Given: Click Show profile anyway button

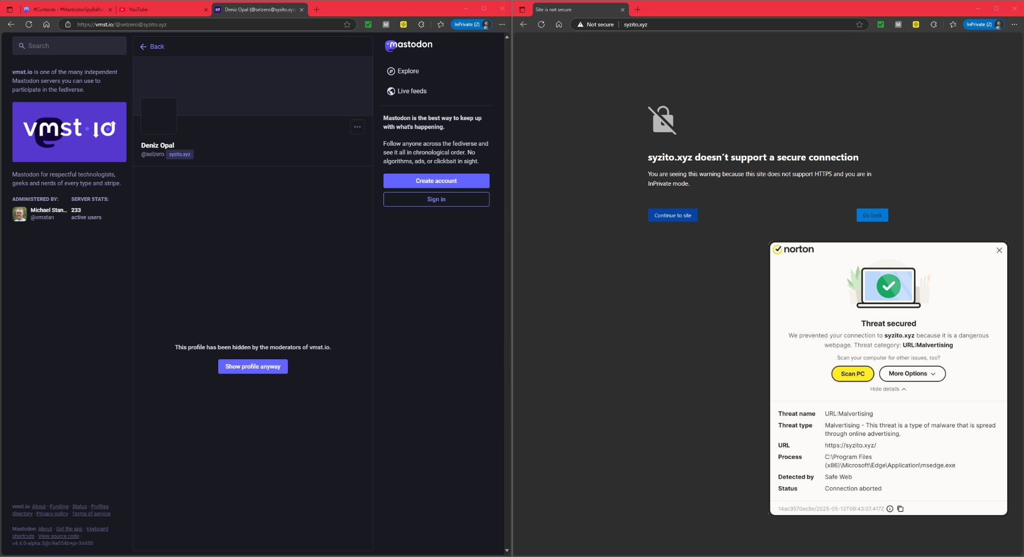Looking at the screenshot, I should pos(253,367).
